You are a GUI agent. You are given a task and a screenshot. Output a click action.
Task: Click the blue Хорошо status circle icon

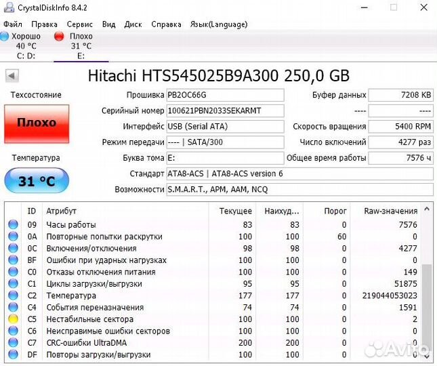(5, 36)
